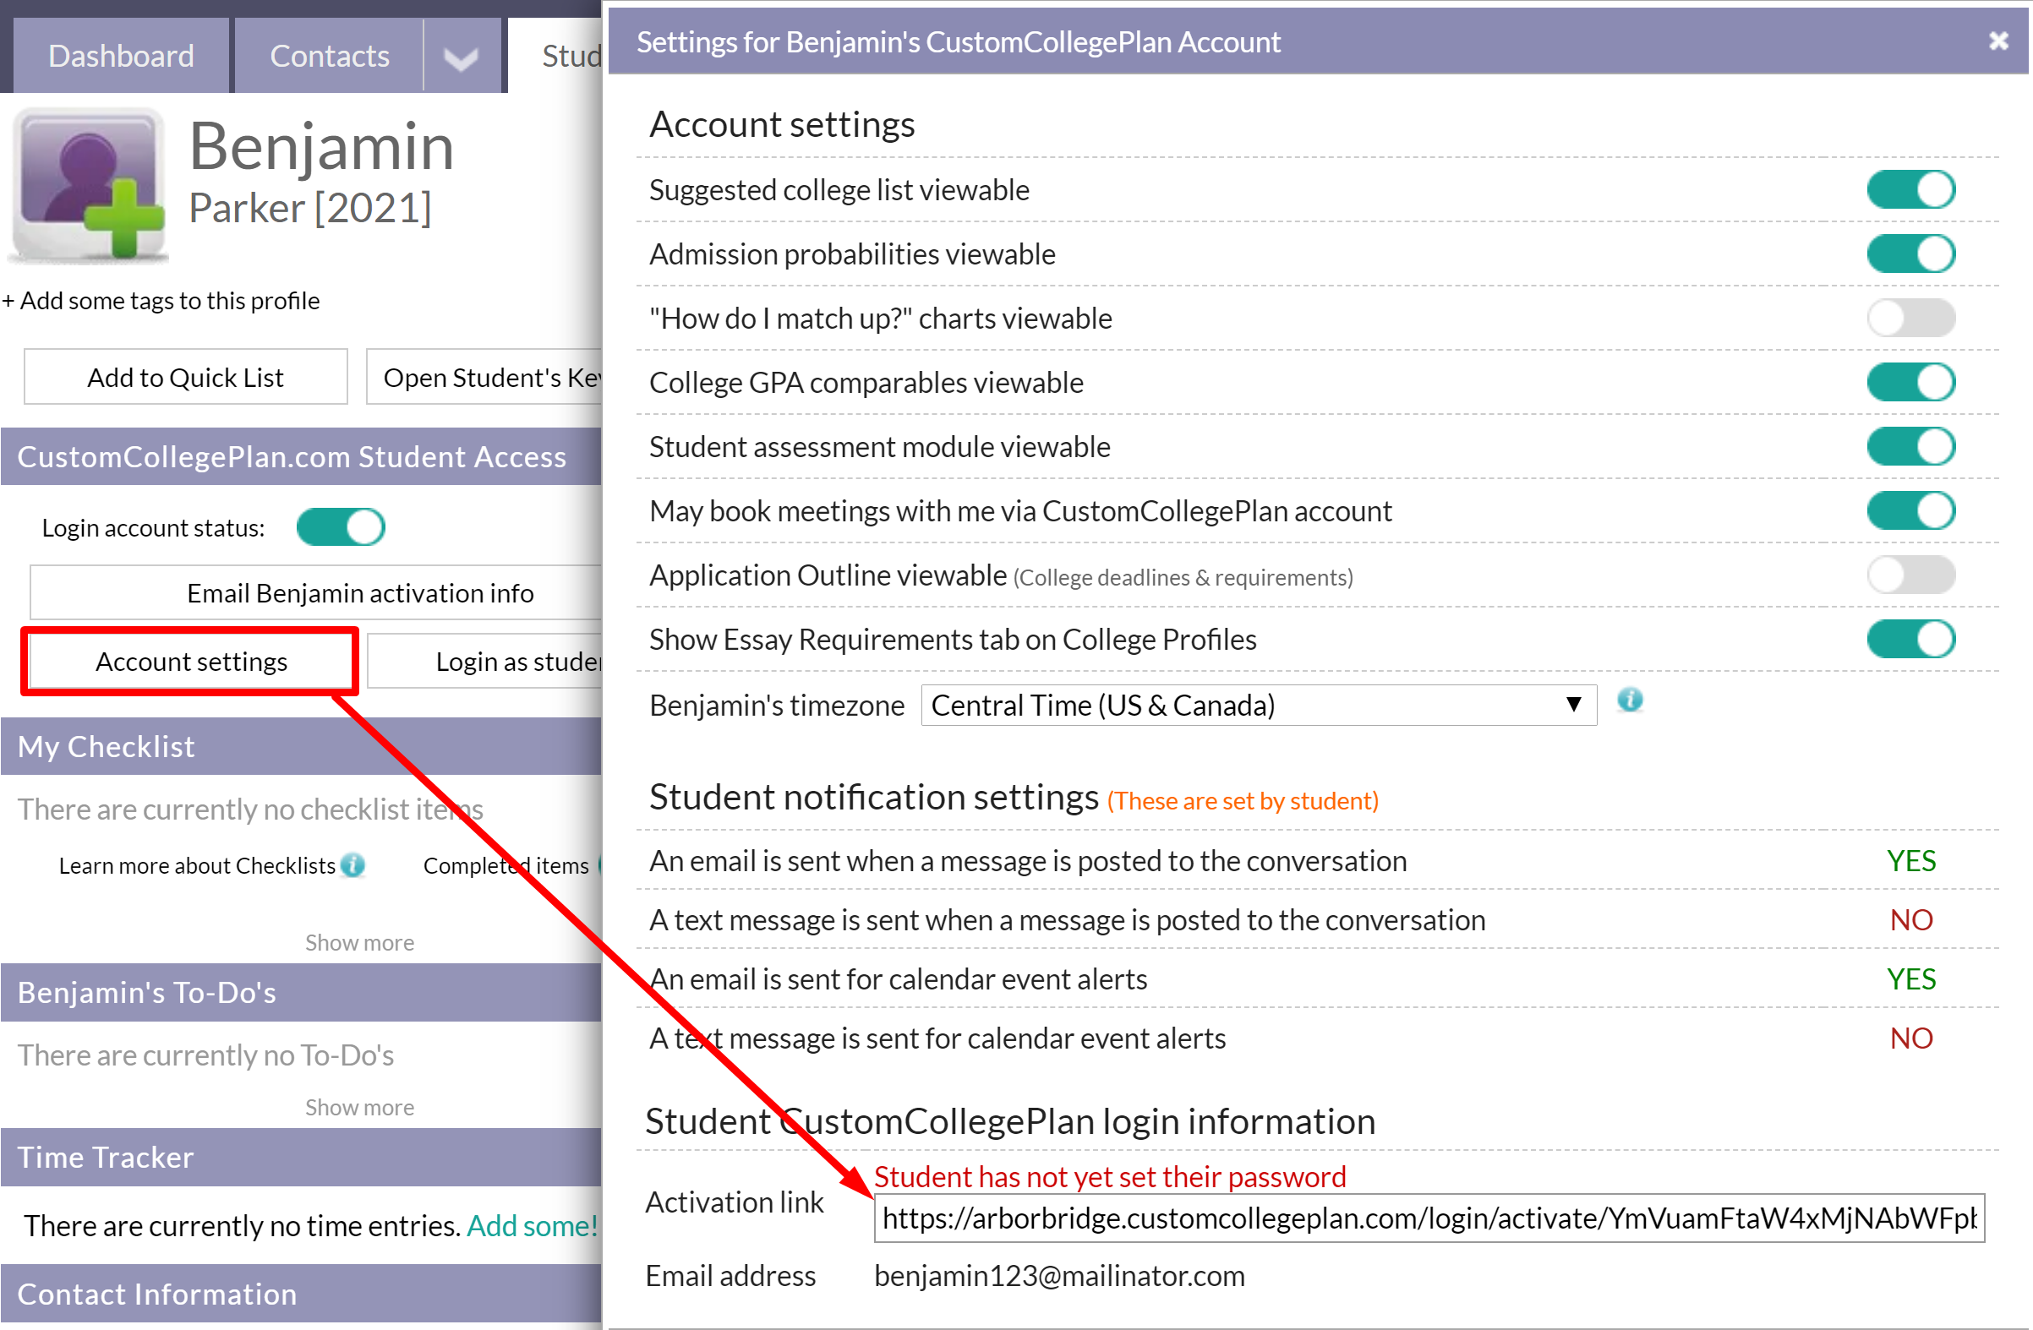Click the Activation link field
2033x1330 pixels.
click(1429, 1218)
